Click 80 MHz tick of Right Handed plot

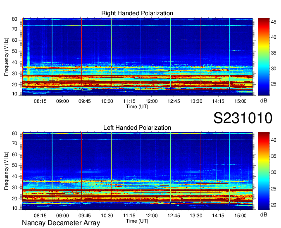click(x=14, y=19)
